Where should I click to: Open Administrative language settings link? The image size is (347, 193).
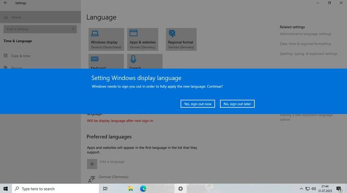pyautogui.click(x=305, y=34)
